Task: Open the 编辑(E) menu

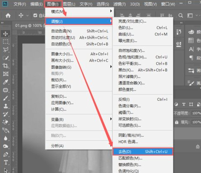Action: [37, 4]
